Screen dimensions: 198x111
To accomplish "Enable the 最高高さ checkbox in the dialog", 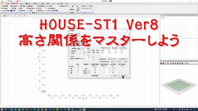I will (x=71, y=51).
